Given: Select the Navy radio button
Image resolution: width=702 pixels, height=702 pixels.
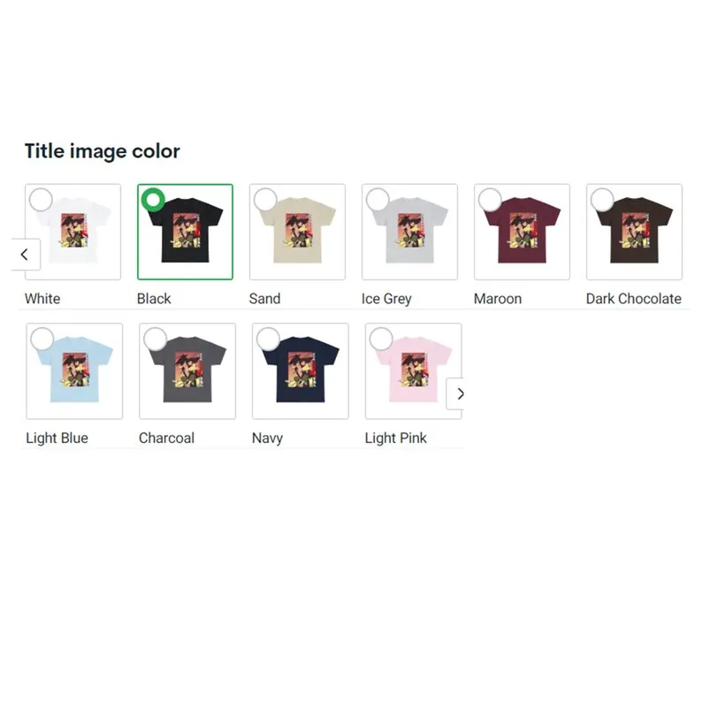Looking at the screenshot, I should click(268, 339).
